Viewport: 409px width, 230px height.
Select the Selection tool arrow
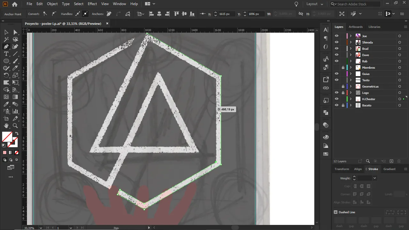point(6,32)
